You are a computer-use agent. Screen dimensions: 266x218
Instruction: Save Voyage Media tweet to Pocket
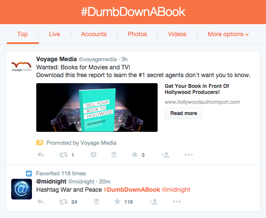93,155
